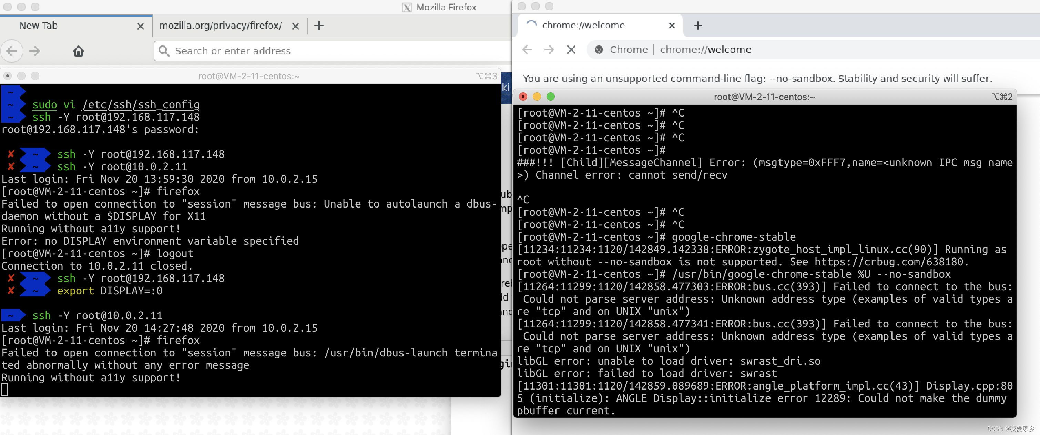This screenshot has height=435, width=1040.
Task: Click Chrome forward navigation arrow
Action: coord(549,49)
